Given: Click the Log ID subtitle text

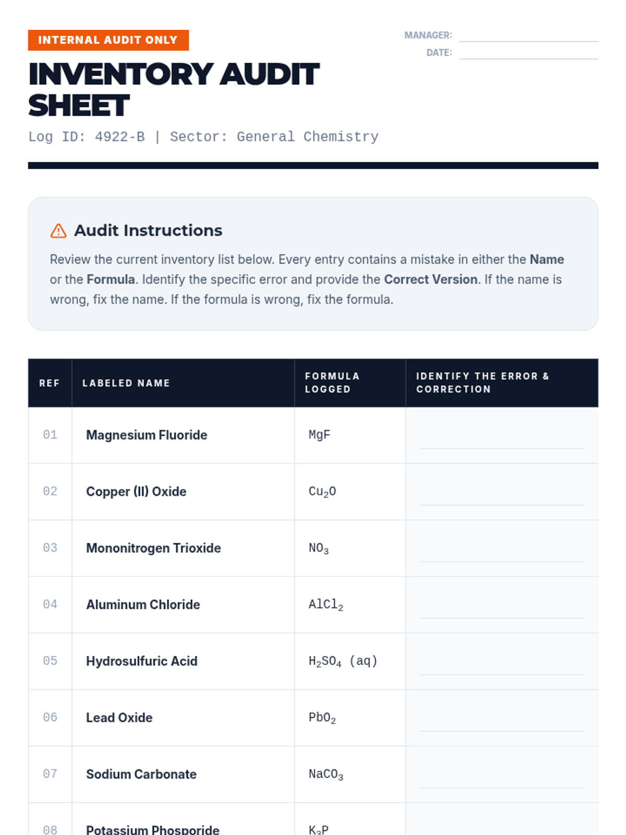Looking at the screenshot, I should coord(203,137).
